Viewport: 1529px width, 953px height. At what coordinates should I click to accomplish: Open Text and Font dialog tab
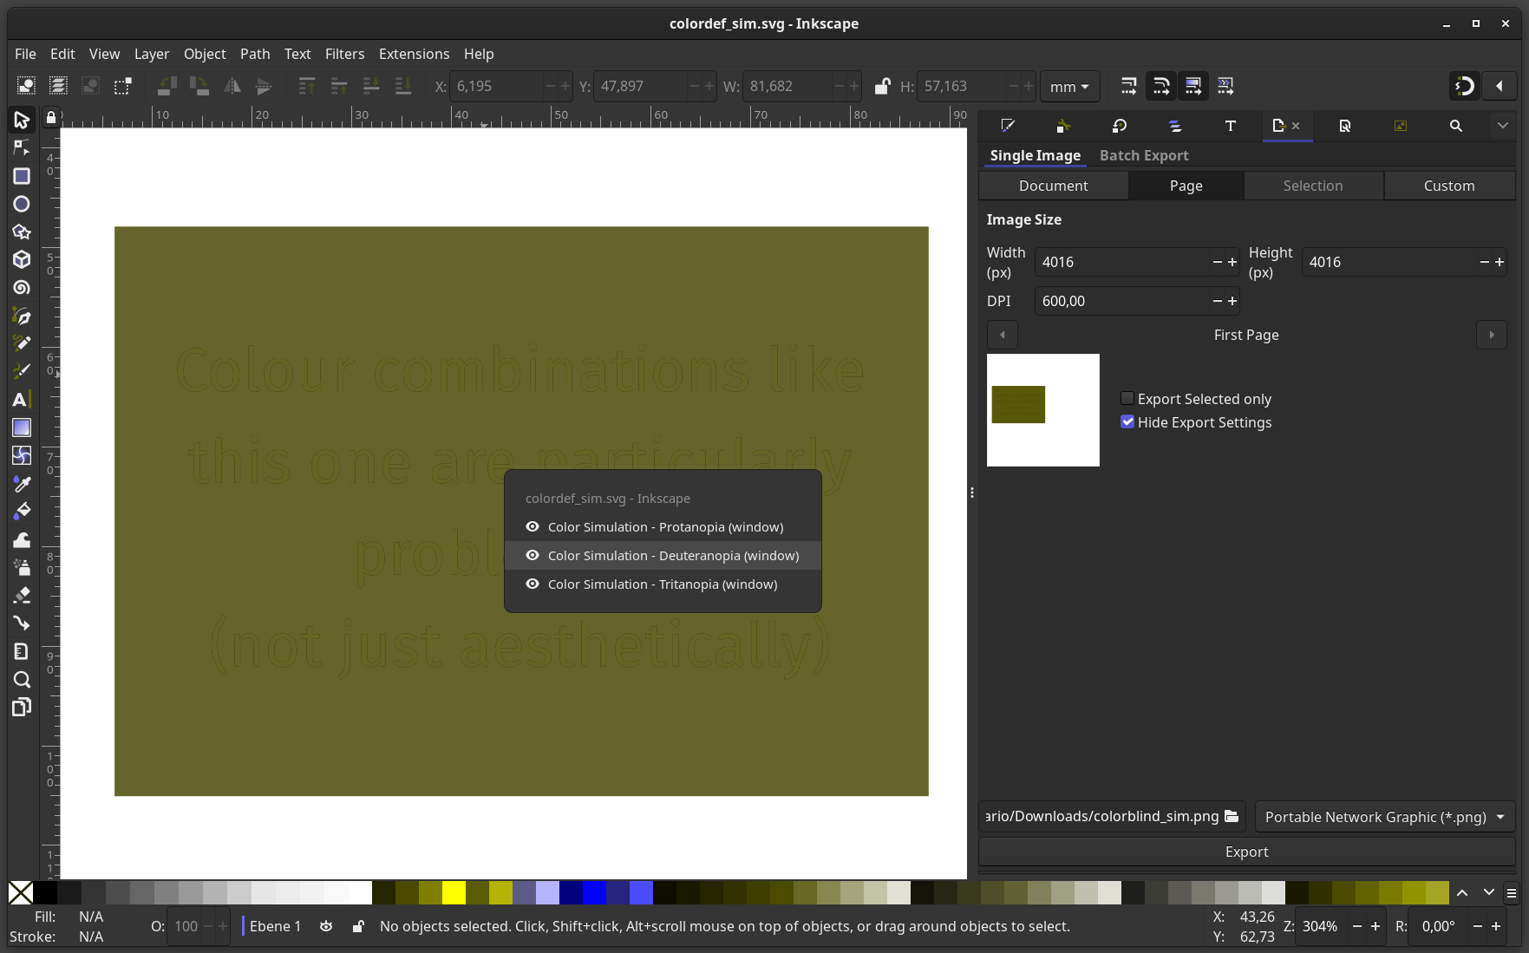click(1230, 126)
